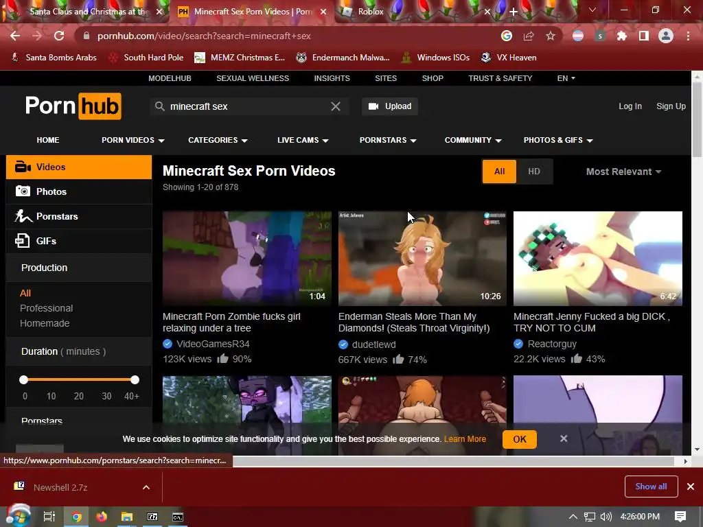This screenshot has height=527, width=703.
Task: Select Videos in the left sidebar
Action: pyautogui.click(x=79, y=167)
